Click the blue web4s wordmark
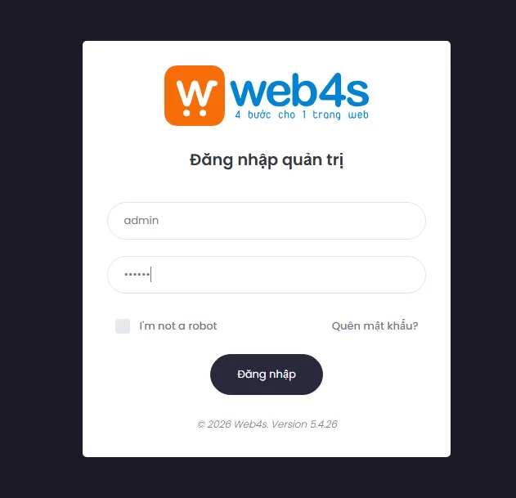The width and height of the screenshot is (516, 498). click(299, 90)
